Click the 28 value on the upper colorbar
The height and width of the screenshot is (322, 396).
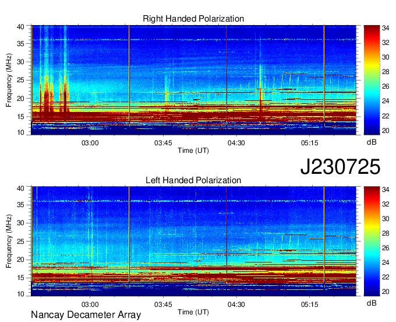point(386,72)
